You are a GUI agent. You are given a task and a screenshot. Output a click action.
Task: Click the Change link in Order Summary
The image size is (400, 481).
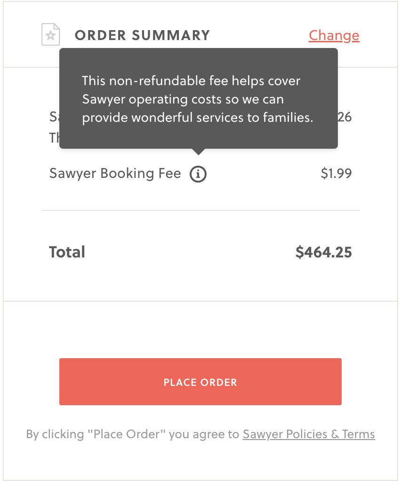334,36
